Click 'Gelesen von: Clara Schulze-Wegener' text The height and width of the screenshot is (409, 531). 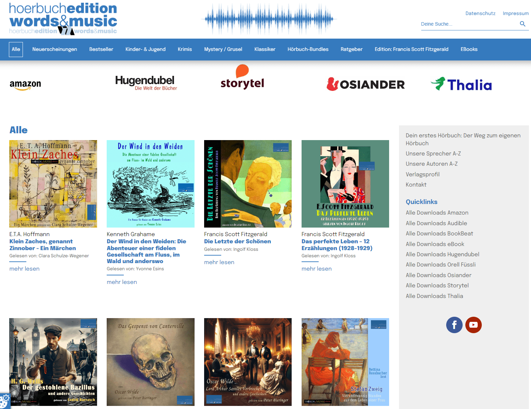(49, 256)
